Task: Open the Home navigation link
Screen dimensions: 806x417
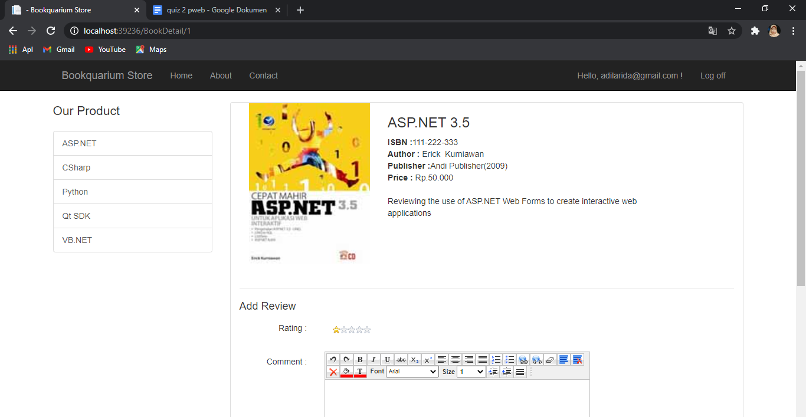Action: tap(181, 75)
